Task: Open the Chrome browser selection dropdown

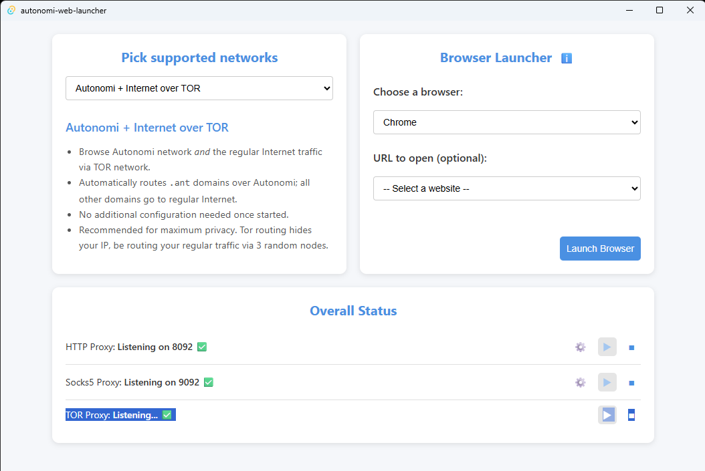Action: pyautogui.click(x=507, y=122)
